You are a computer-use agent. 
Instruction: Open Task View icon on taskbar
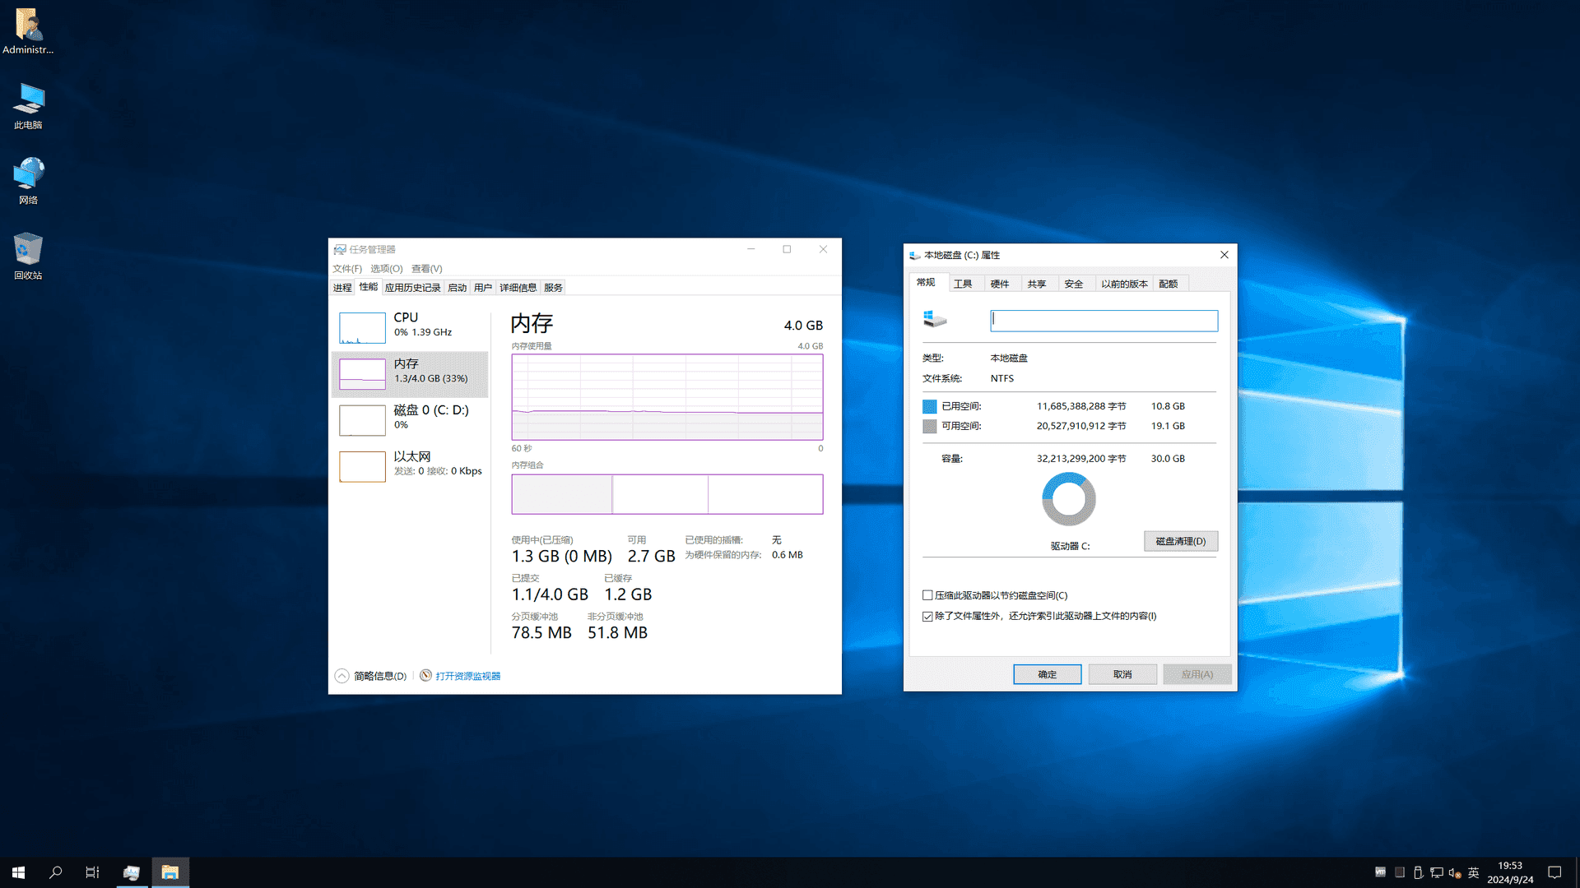[92, 872]
